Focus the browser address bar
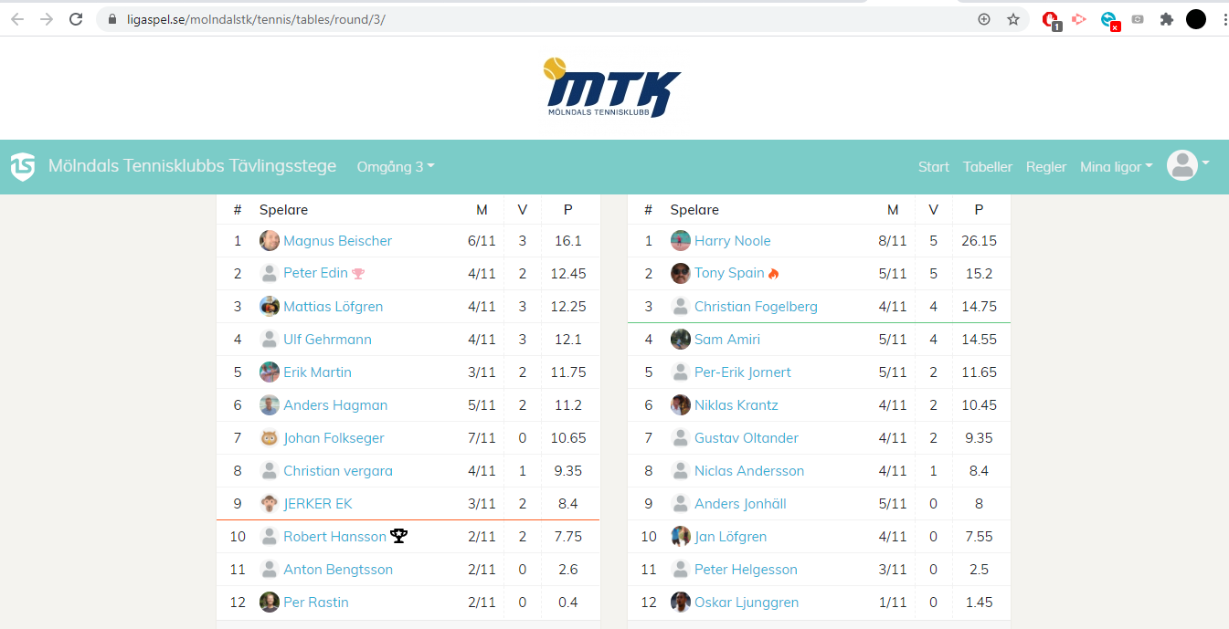Viewport: 1229px width, 629px height. tap(548, 19)
